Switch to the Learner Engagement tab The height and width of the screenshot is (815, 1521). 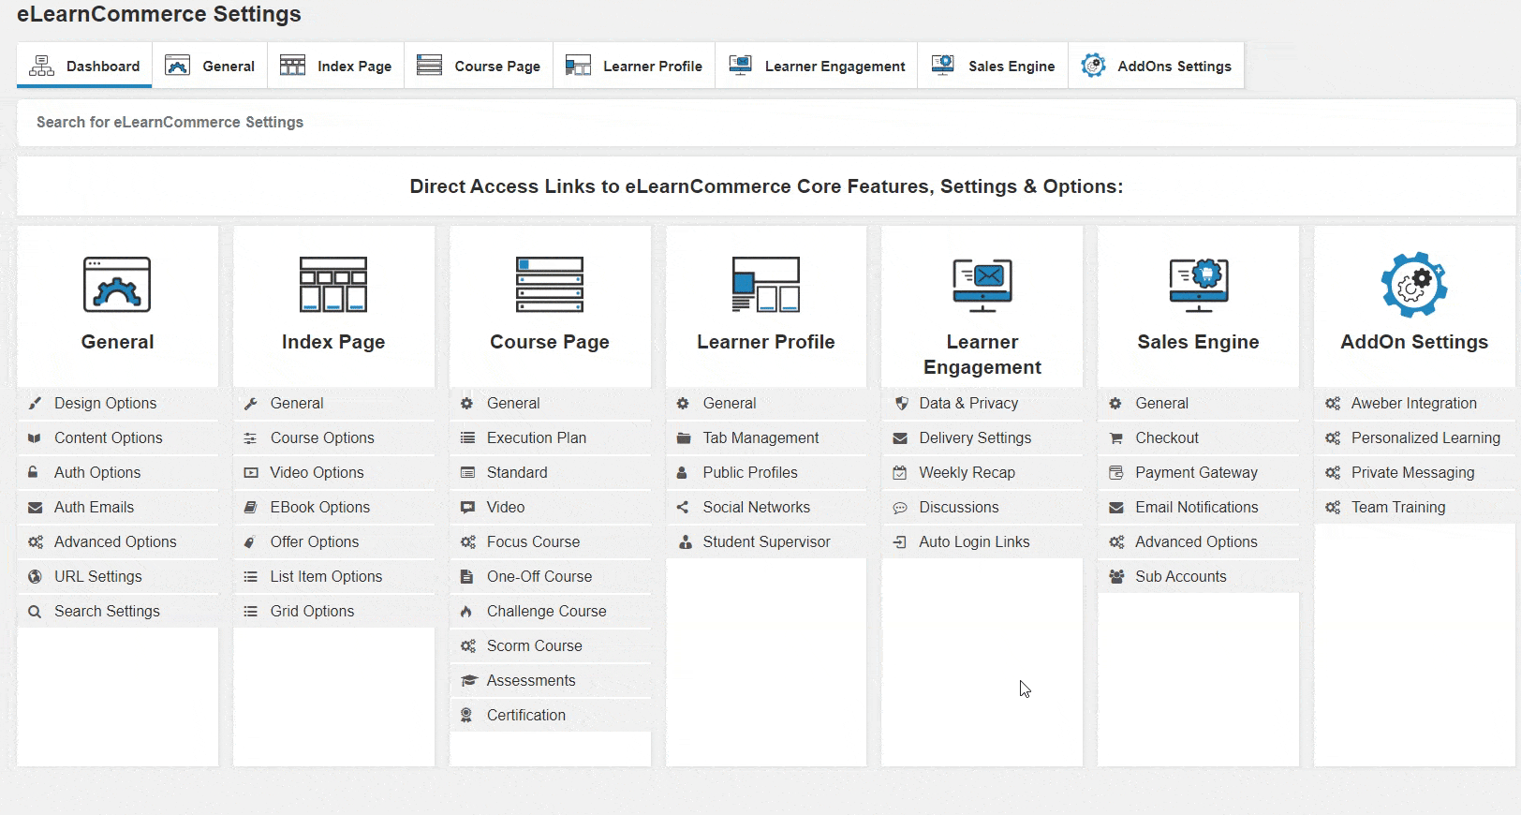(x=817, y=66)
